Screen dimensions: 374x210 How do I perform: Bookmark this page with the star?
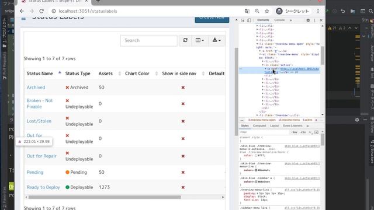coord(267,11)
